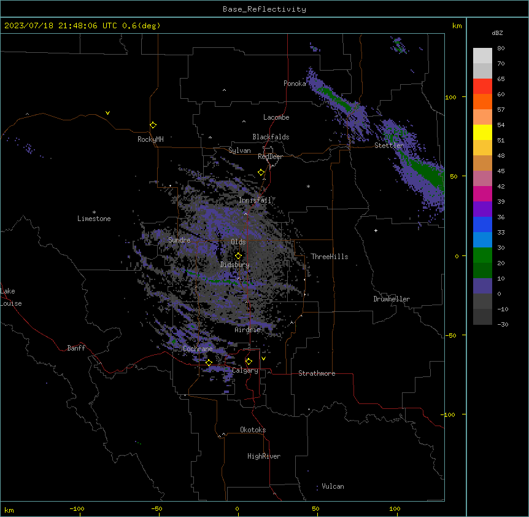Click the -50 tick on the right km axis
Viewport: 529px width, 517px height.
tap(450, 335)
